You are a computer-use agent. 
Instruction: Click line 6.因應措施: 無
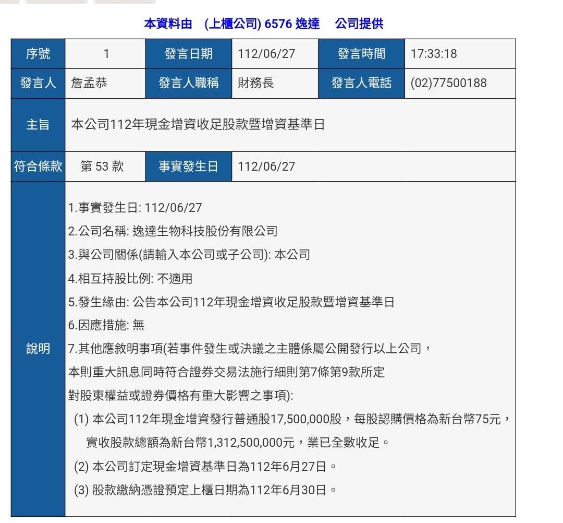point(106,325)
